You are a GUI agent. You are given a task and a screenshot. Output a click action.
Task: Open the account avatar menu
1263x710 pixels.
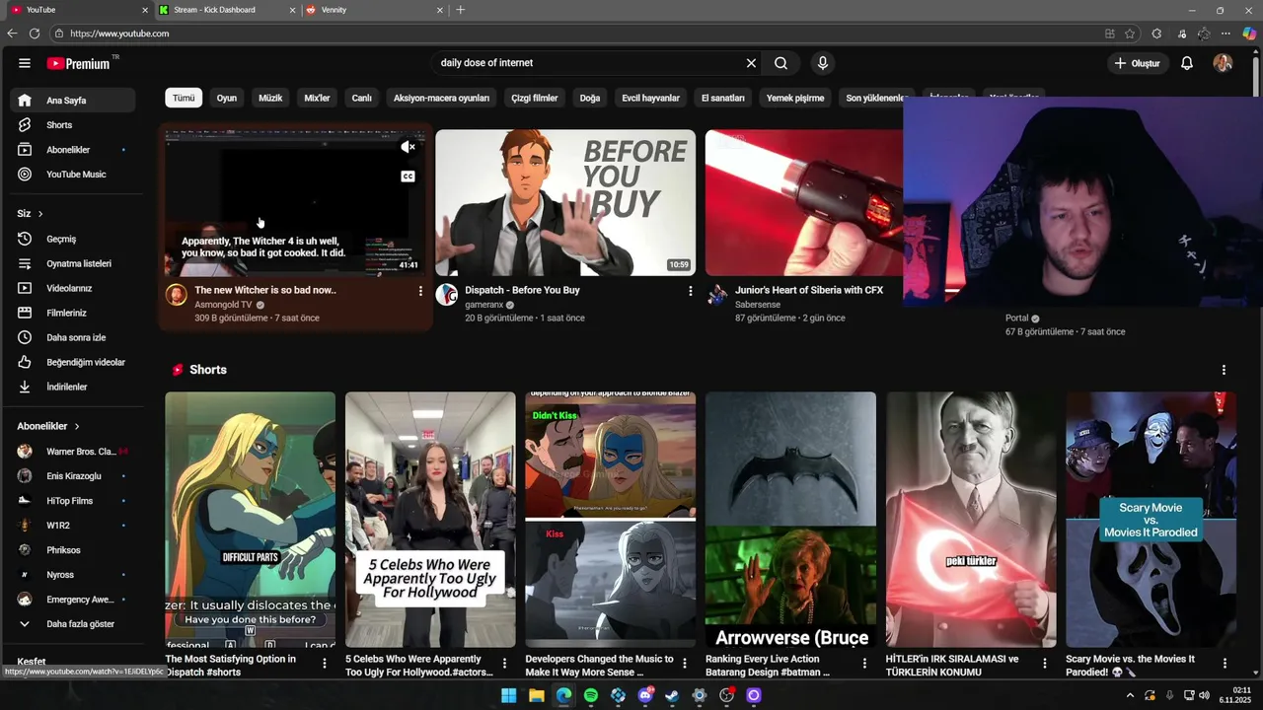pos(1223,63)
